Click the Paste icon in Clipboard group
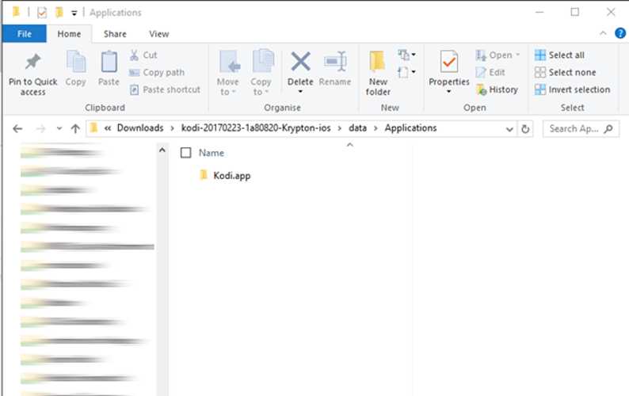 click(x=109, y=63)
